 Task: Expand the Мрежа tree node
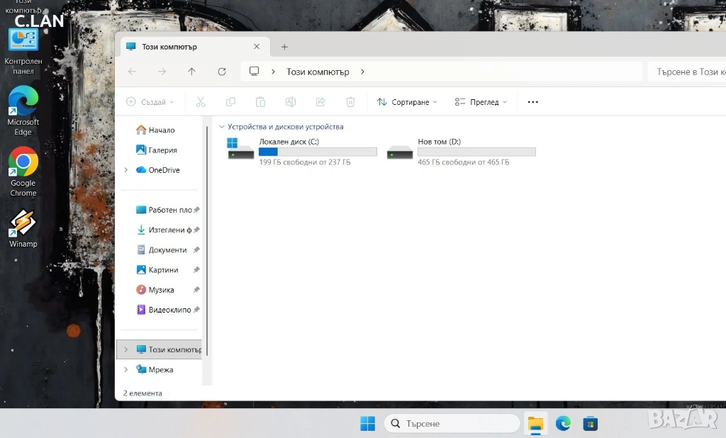pos(126,370)
